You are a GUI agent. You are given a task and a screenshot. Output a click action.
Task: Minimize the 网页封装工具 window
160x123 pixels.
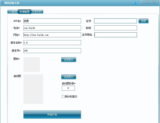click(142, 2)
